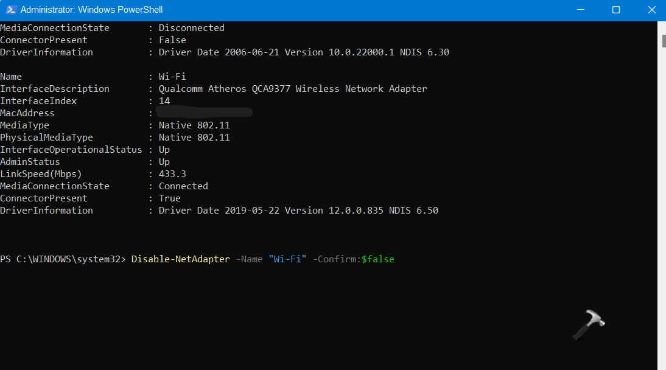Click the Connected media state value
The height and width of the screenshot is (370, 666).
click(183, 186)
